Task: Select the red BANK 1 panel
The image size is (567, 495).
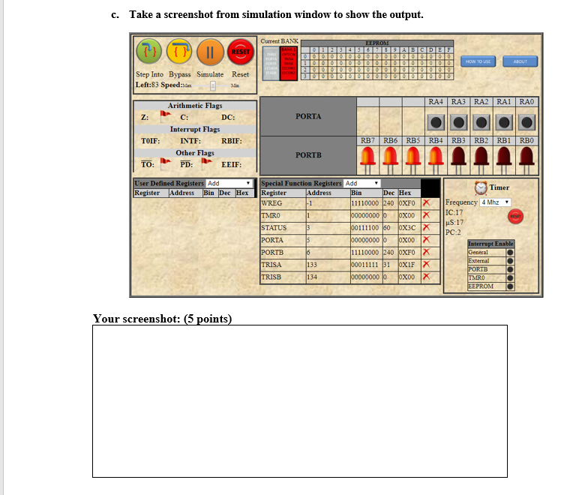Action: point(289,63)
